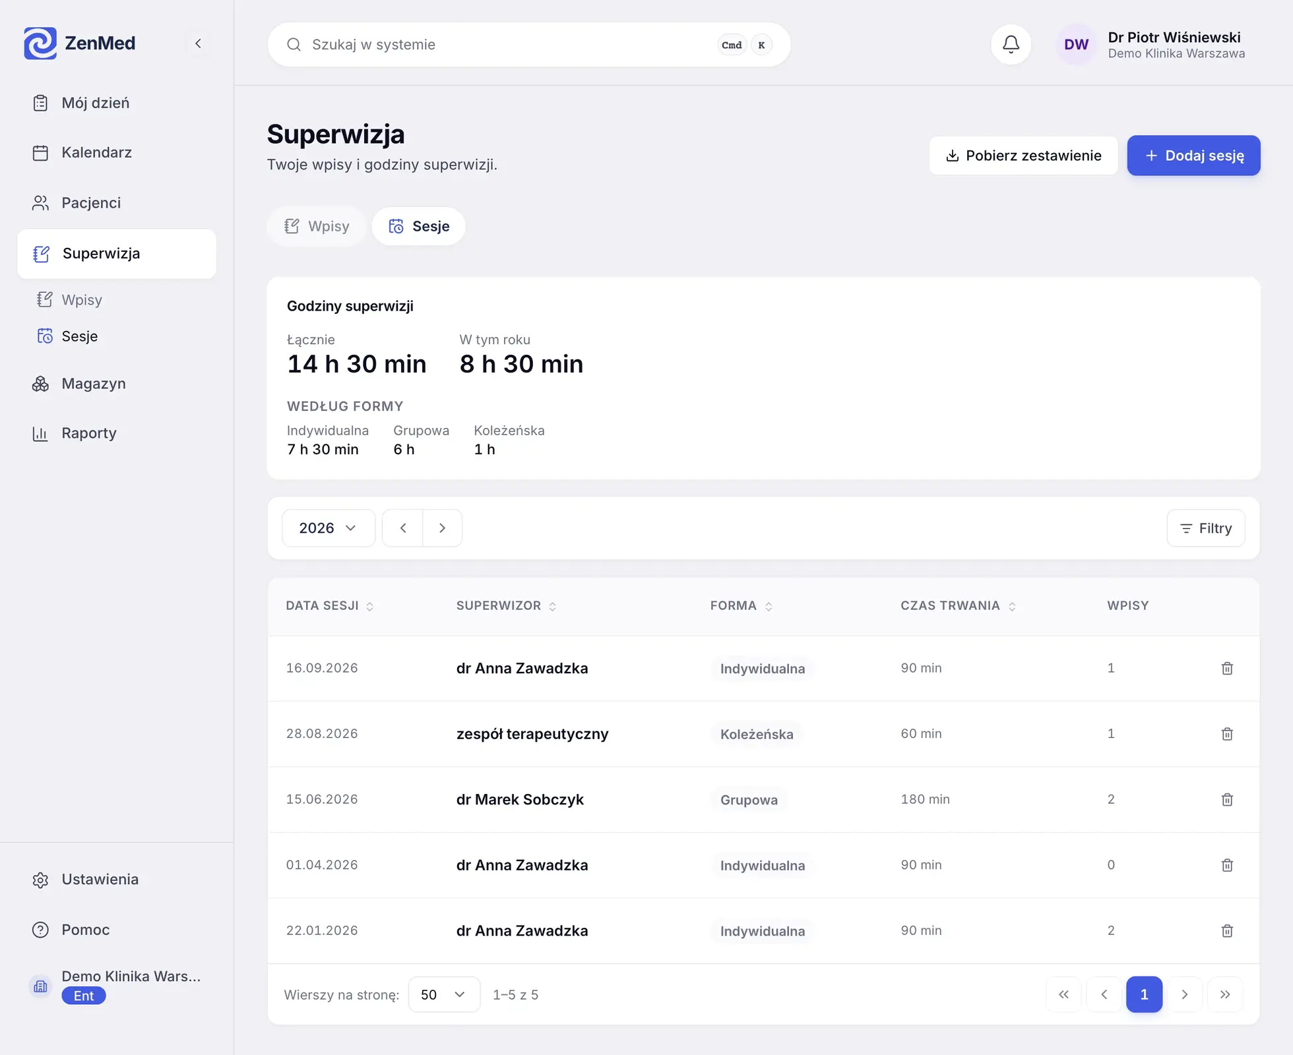This screenshot has width=1293, height=1055.
Task: Switch to the Wpisy tab
Action: tap(317, 226)
